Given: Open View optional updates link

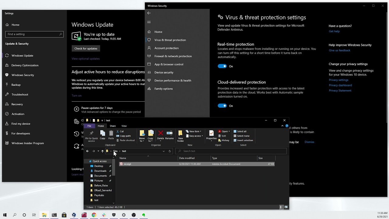Looking at the screenshot, I should pyautogui.click(x=86, y=59).
